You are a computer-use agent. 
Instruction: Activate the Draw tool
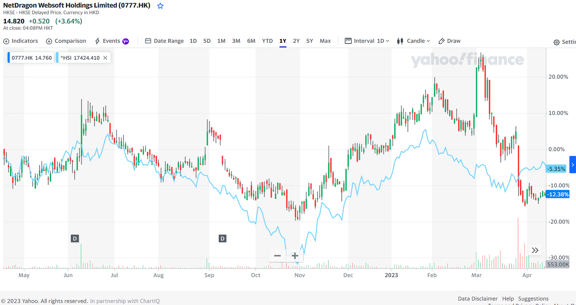pyautogui.click(x=449, y=41)
